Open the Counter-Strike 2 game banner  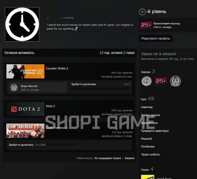coord(25,71)
